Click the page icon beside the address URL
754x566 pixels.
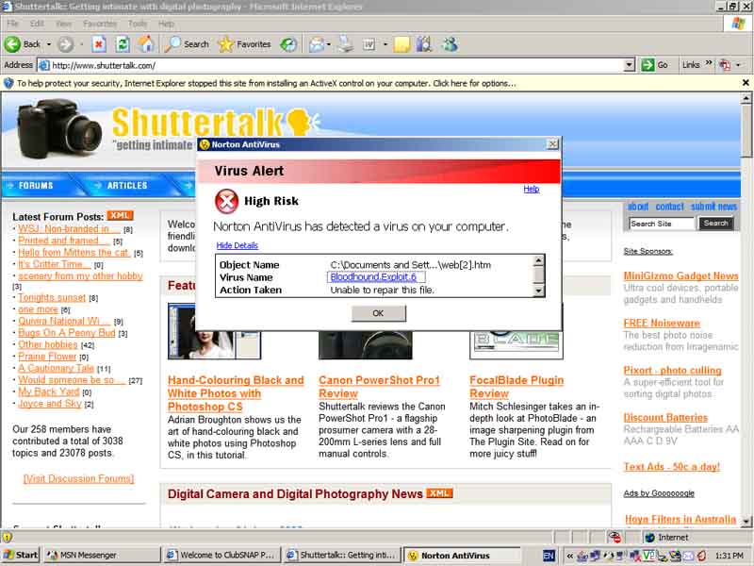(43, 65)
